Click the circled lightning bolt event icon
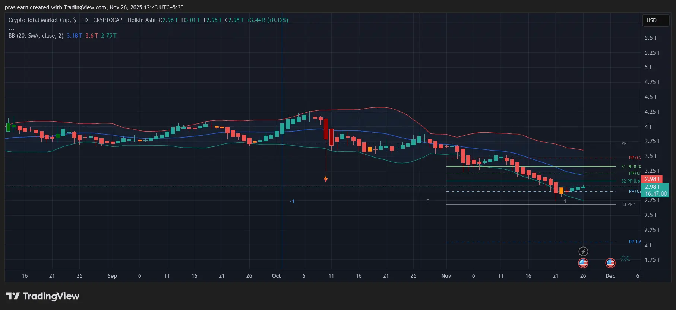 583,252
